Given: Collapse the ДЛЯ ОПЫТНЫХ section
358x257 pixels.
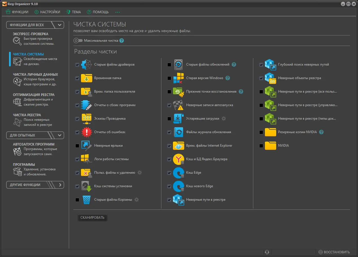Looking at the screenshot, I should click(x=60, y=135).
